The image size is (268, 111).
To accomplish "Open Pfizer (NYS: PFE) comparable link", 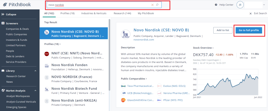I will click(173, 100).
